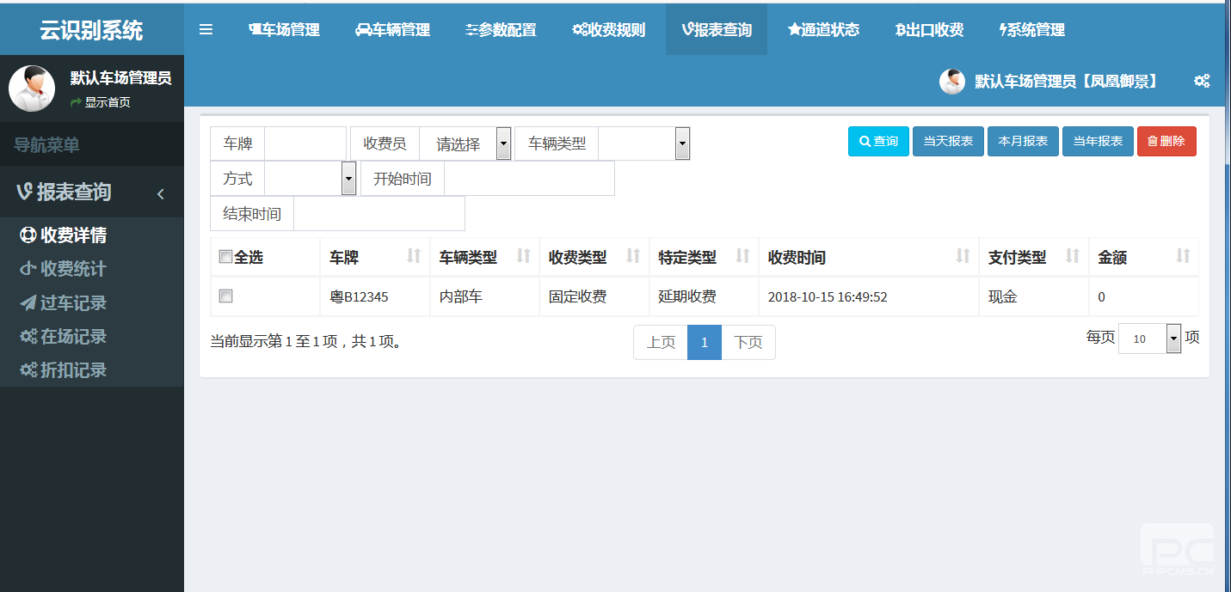Sort by the 支付类型 column sort icon
The height and width of the screenshot is (592, 1231).
pos(1073,255)
